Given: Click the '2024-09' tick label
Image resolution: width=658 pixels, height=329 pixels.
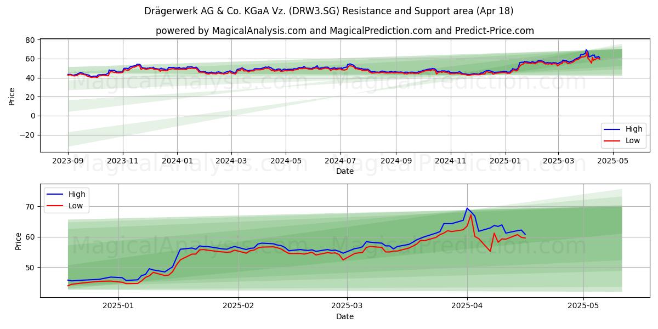Looking at the screenshot, I should coord(395,161).
